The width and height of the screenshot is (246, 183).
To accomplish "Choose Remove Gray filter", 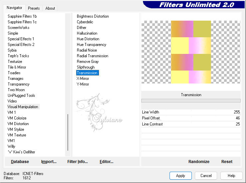I will (x=87, y=62).
